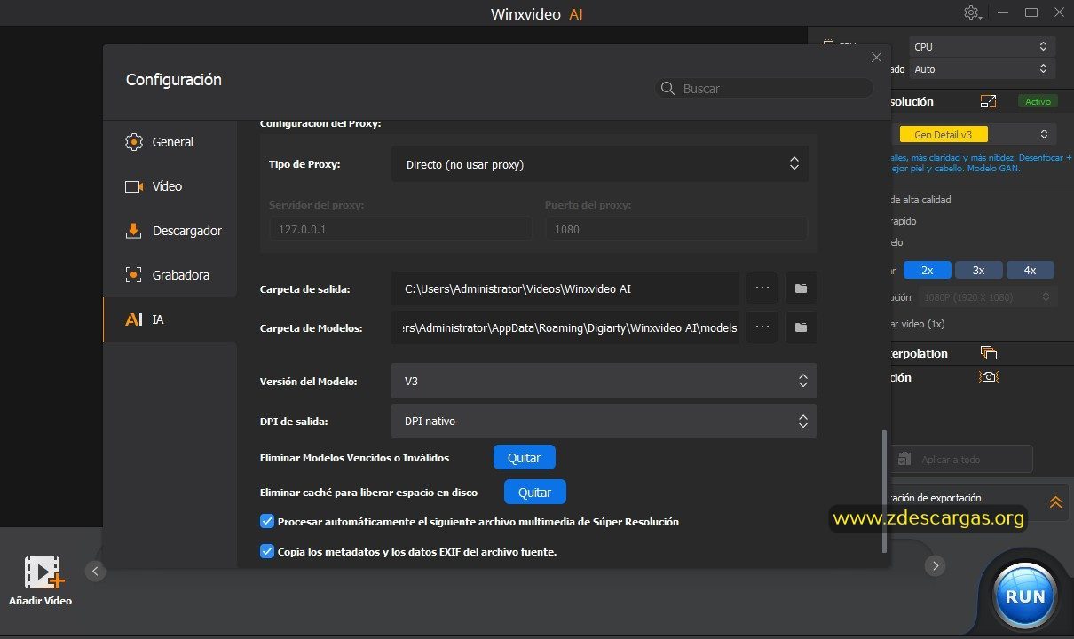Browse for Carpeta de Modelos with ellipsis button
This screenshot has height=639, width=1074.
[x=762, y=327]
